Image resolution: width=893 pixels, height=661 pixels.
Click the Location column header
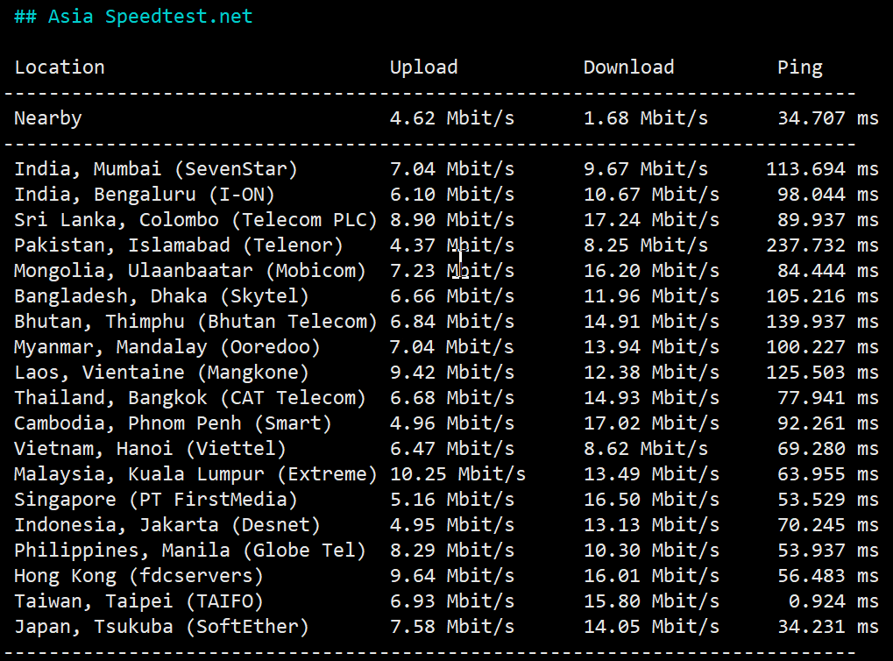tap(60, 68)
